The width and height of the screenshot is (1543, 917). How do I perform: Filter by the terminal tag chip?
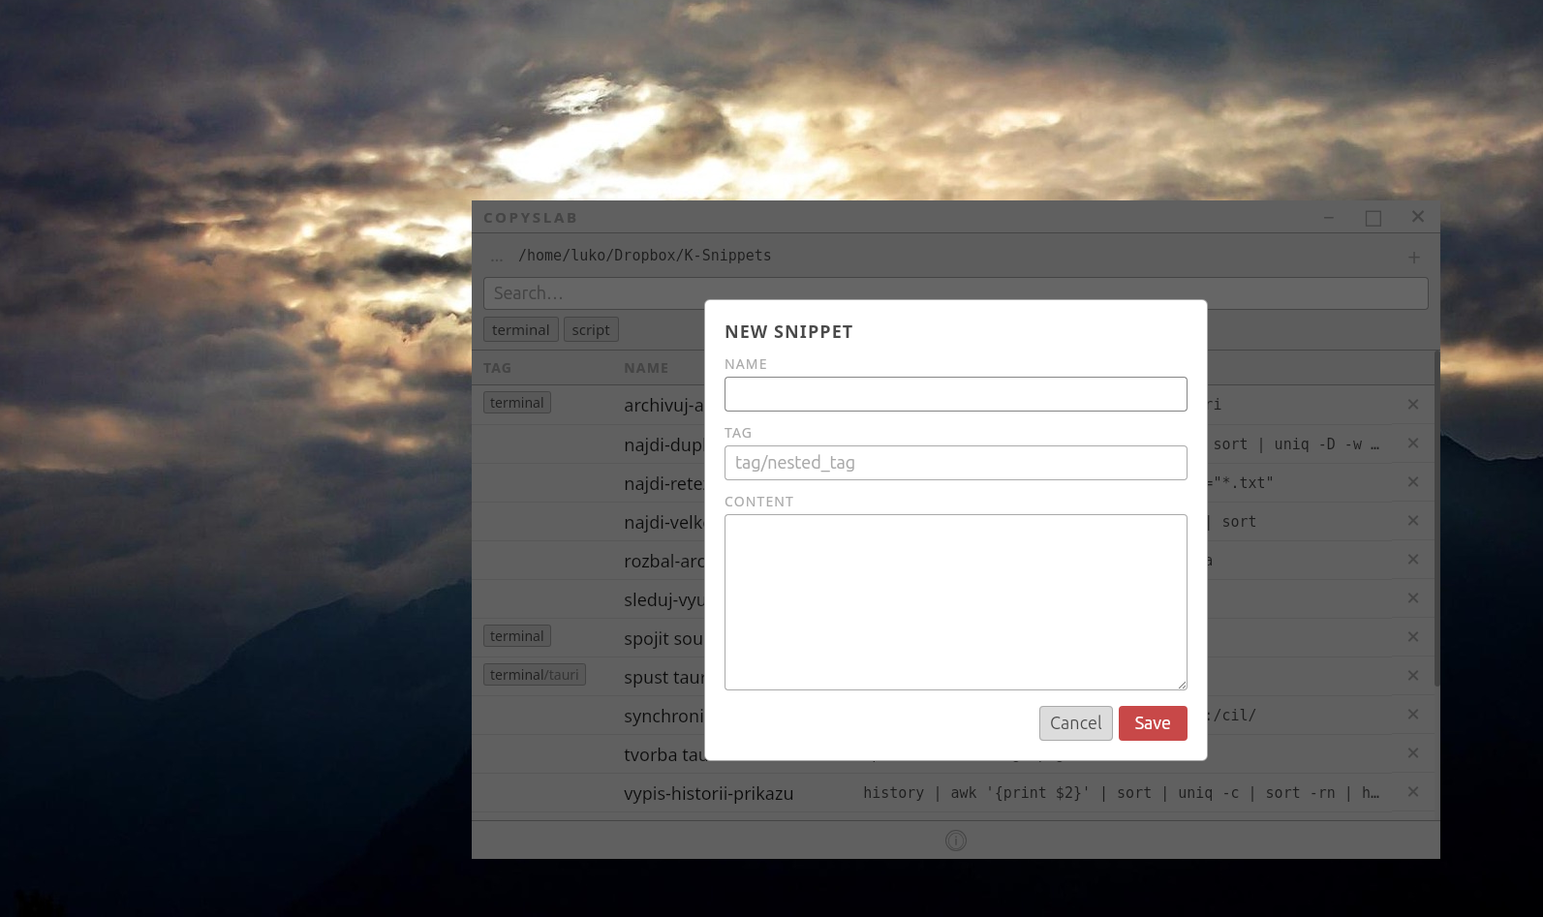pos(520,330)
